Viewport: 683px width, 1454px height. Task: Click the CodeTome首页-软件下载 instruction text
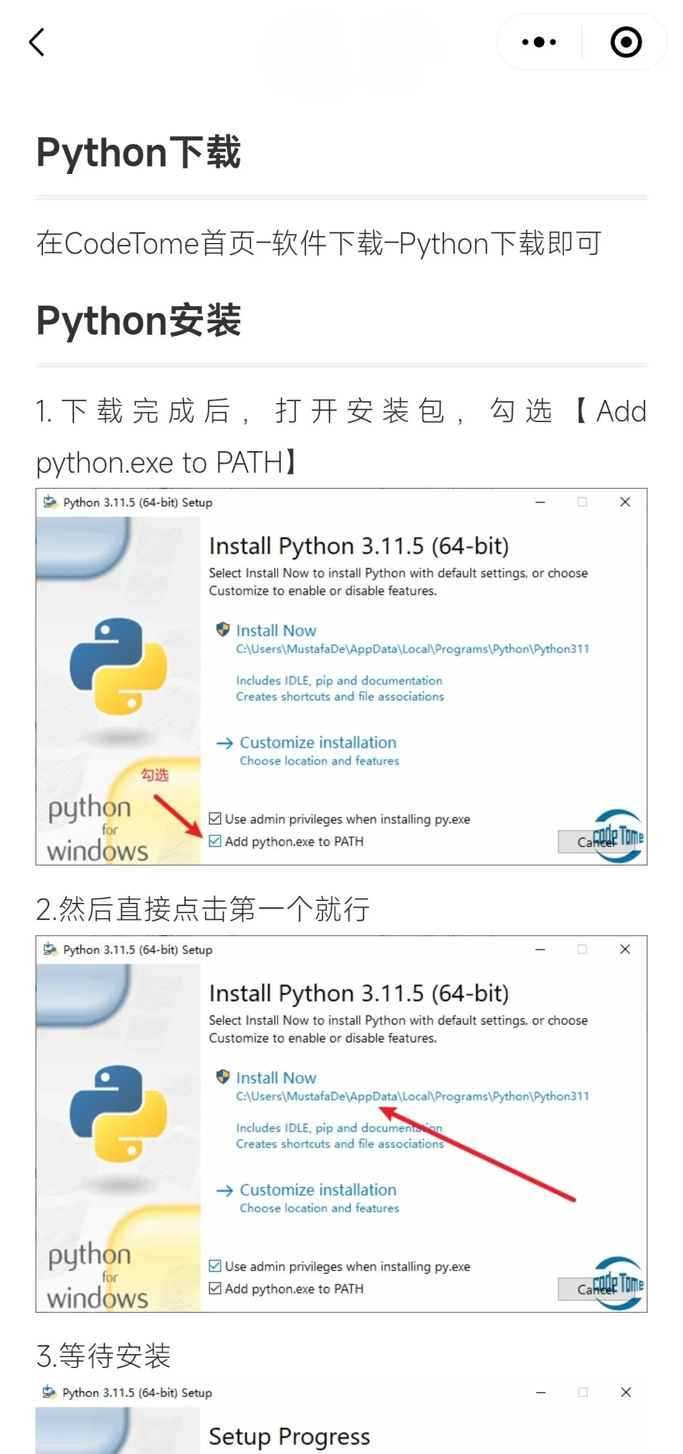pos(319,244)
